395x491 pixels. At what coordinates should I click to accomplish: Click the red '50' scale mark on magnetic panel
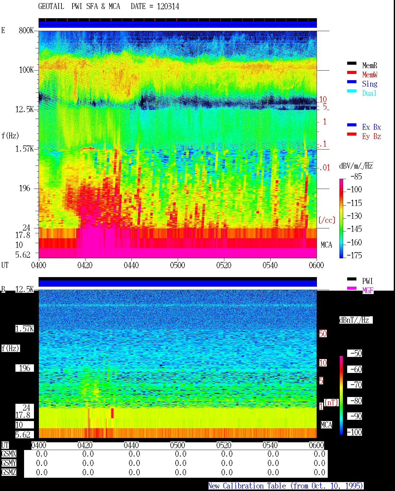(x=323, y=333)
